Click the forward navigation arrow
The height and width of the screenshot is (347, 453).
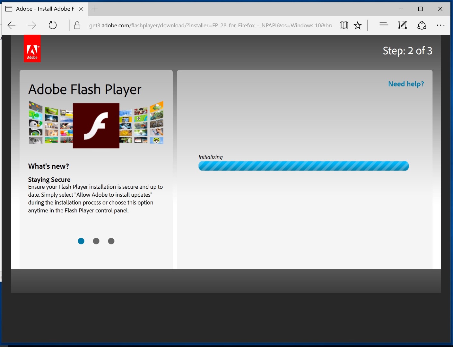[32, 25]
